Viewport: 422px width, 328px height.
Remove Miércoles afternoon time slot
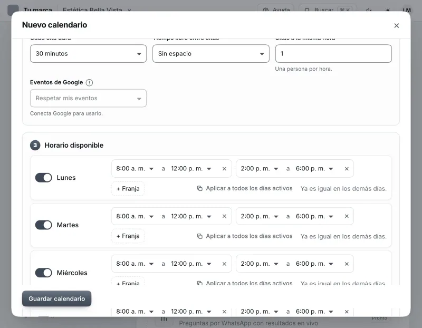[x=347, y=264]
